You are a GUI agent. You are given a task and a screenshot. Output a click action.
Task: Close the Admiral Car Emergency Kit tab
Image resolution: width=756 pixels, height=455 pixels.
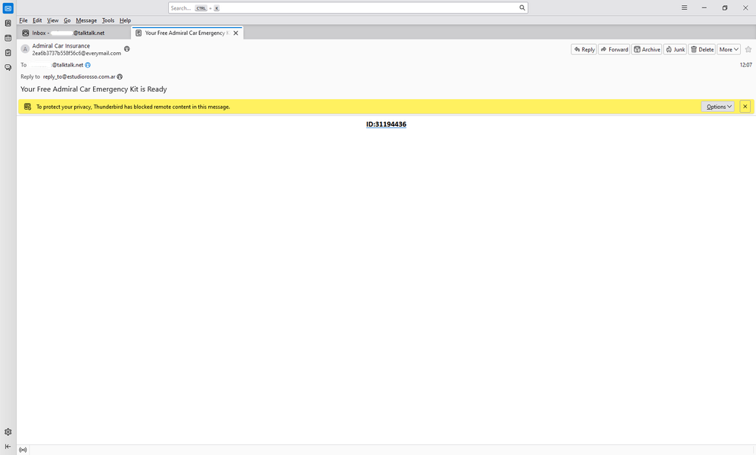pyautogui.click(x=236, y=33)
